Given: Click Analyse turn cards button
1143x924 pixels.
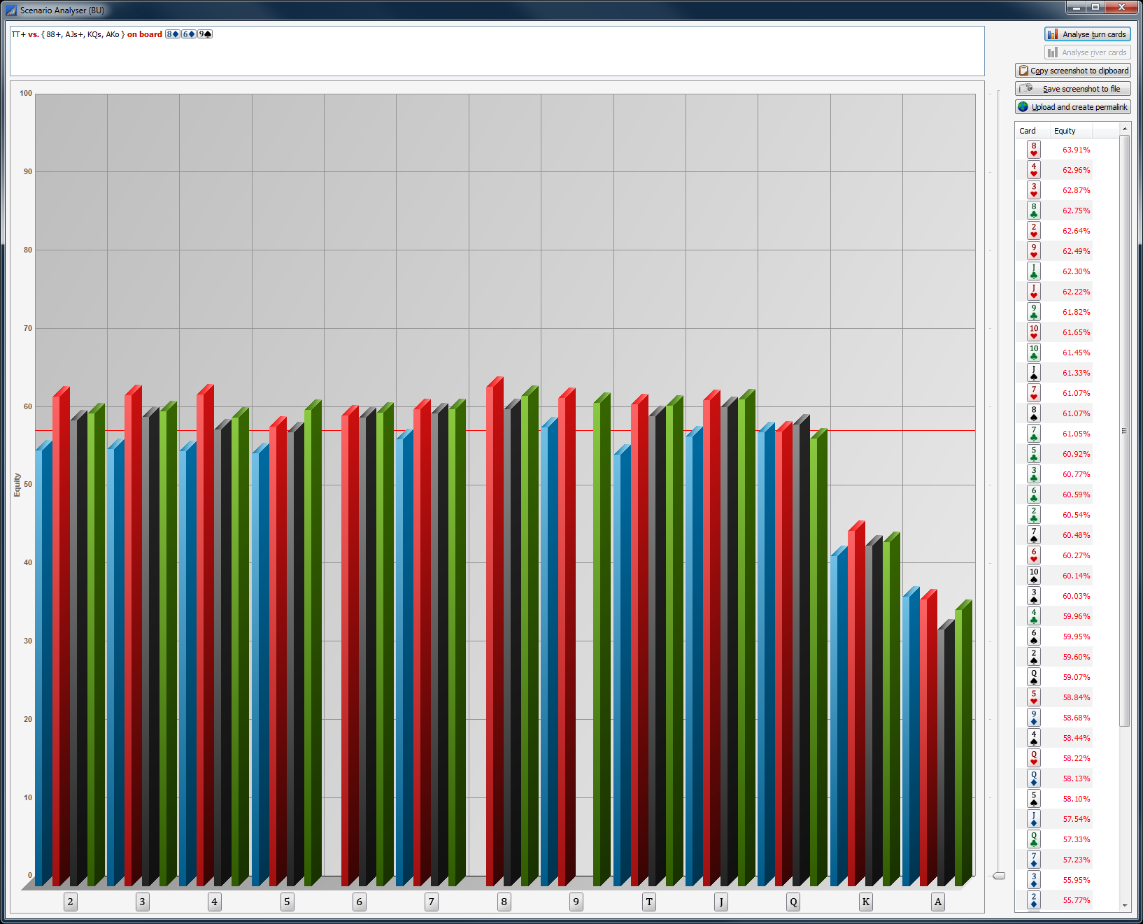Looking at the screenshot, I should (x=1087, y=34).
